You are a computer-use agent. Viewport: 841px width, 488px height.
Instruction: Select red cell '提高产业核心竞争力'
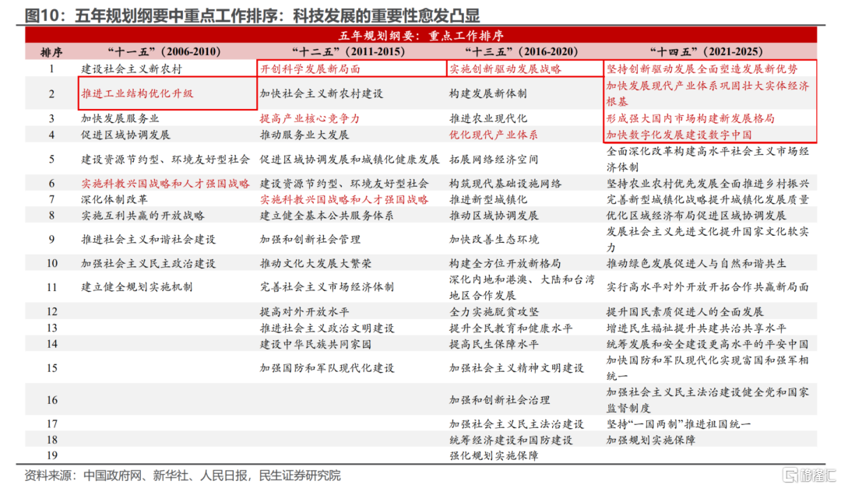pos(310,118)
